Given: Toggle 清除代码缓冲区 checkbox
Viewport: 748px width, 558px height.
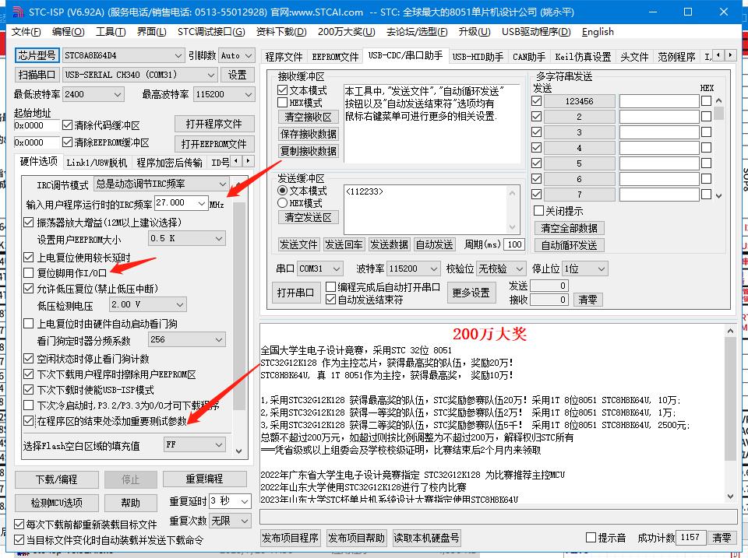Looking at the screenshot, I should click(67, 125).
